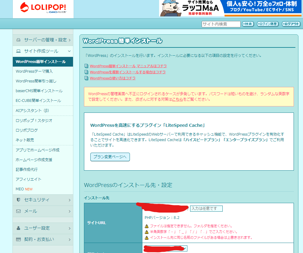Click the LOLIPOP! logo
Viewport: 303px width, 253px height.
point(43,8)
